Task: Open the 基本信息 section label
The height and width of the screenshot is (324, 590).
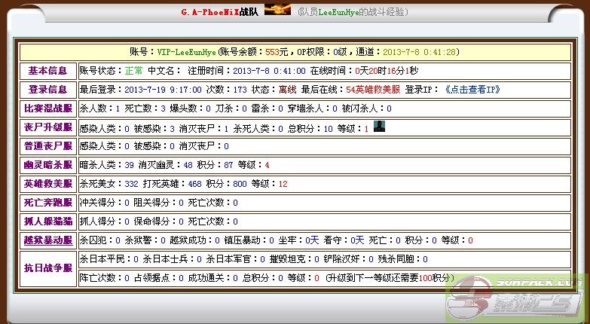Action: pyautogui.click(x=47, y=71)
